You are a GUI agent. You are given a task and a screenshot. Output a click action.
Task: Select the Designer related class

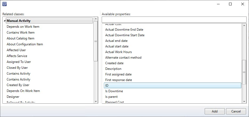tap(13, 97)
